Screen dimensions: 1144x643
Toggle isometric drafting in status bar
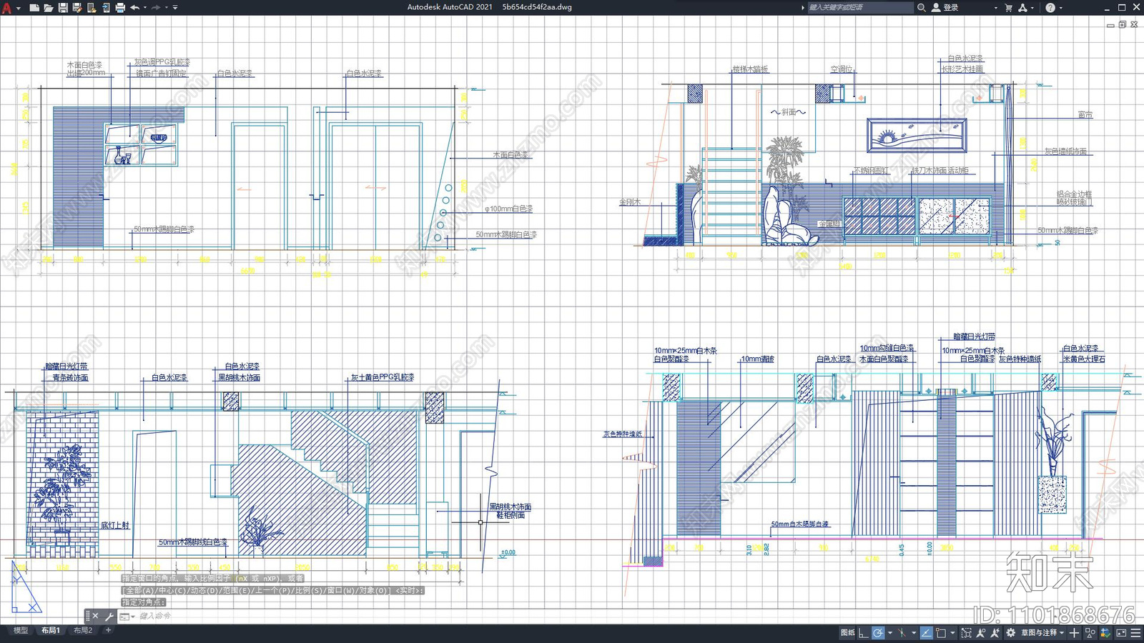point(902,633)
